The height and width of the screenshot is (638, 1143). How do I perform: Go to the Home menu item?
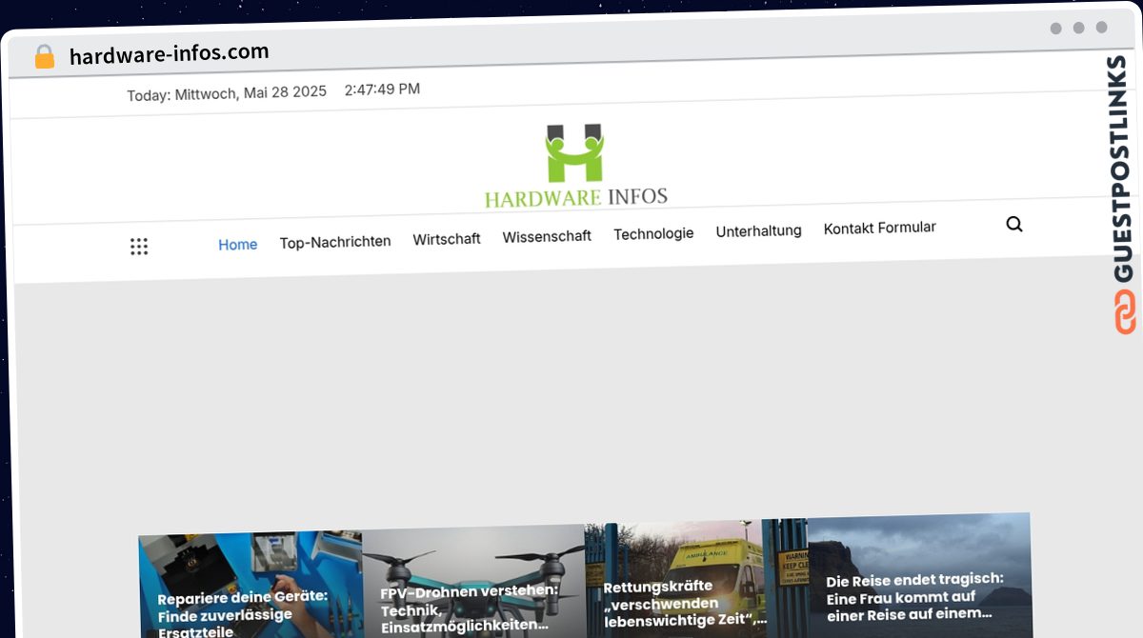click(237, 245)
